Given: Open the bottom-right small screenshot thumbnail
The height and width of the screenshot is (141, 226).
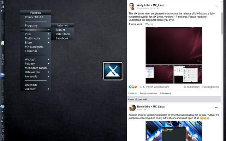Looking at the screenshot, I should (x=188, y=74).
